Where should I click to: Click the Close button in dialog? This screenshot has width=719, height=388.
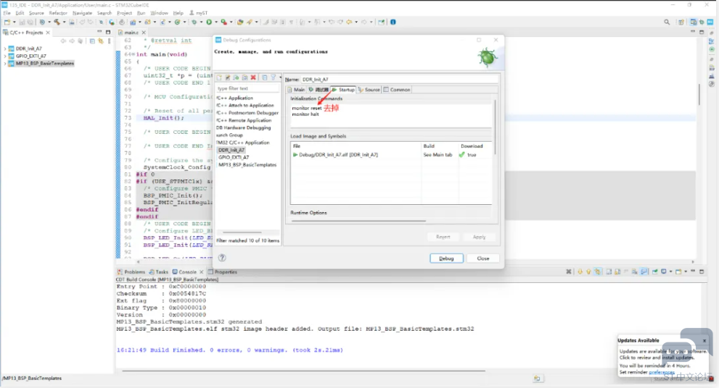(483, 258)
